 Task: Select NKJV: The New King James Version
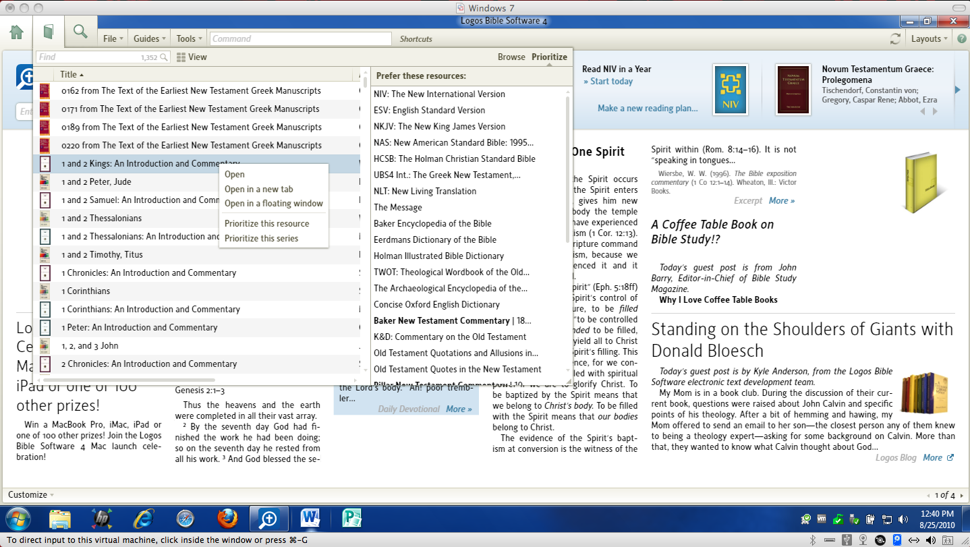(439, 127)
